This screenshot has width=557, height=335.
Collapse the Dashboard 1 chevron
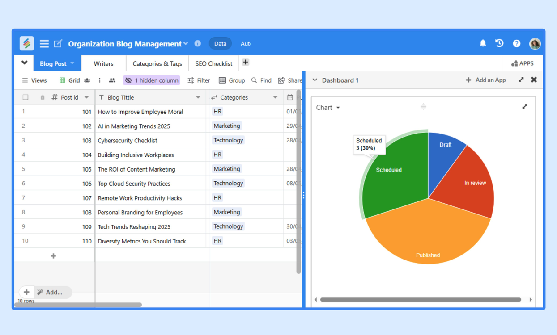tap(315, 80)
